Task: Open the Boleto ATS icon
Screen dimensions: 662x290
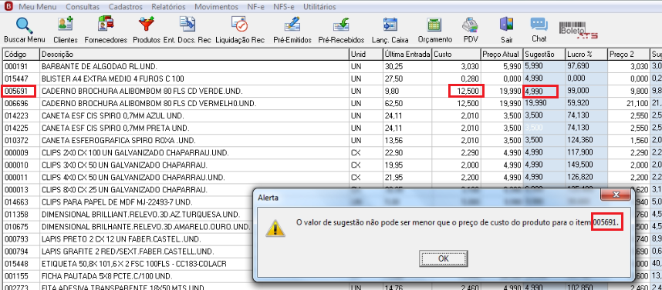Action: pos(579,31)
